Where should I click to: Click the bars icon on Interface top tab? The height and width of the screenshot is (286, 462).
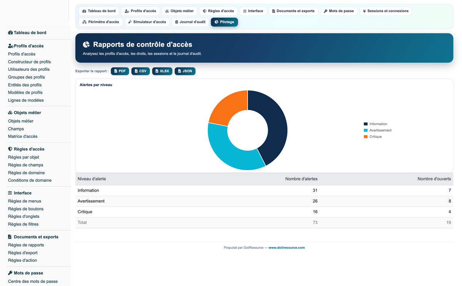(x=244, y=11)
